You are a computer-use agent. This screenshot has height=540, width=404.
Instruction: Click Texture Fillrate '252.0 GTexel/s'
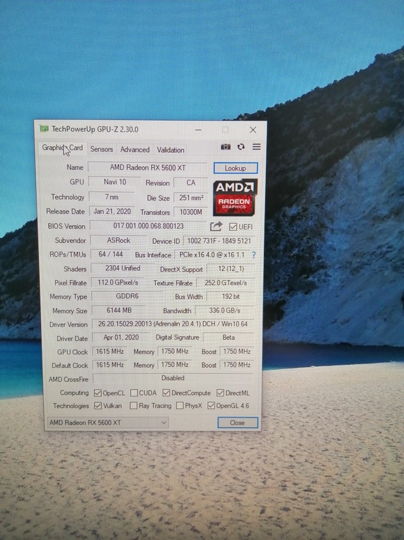click(x=225, y=283)
